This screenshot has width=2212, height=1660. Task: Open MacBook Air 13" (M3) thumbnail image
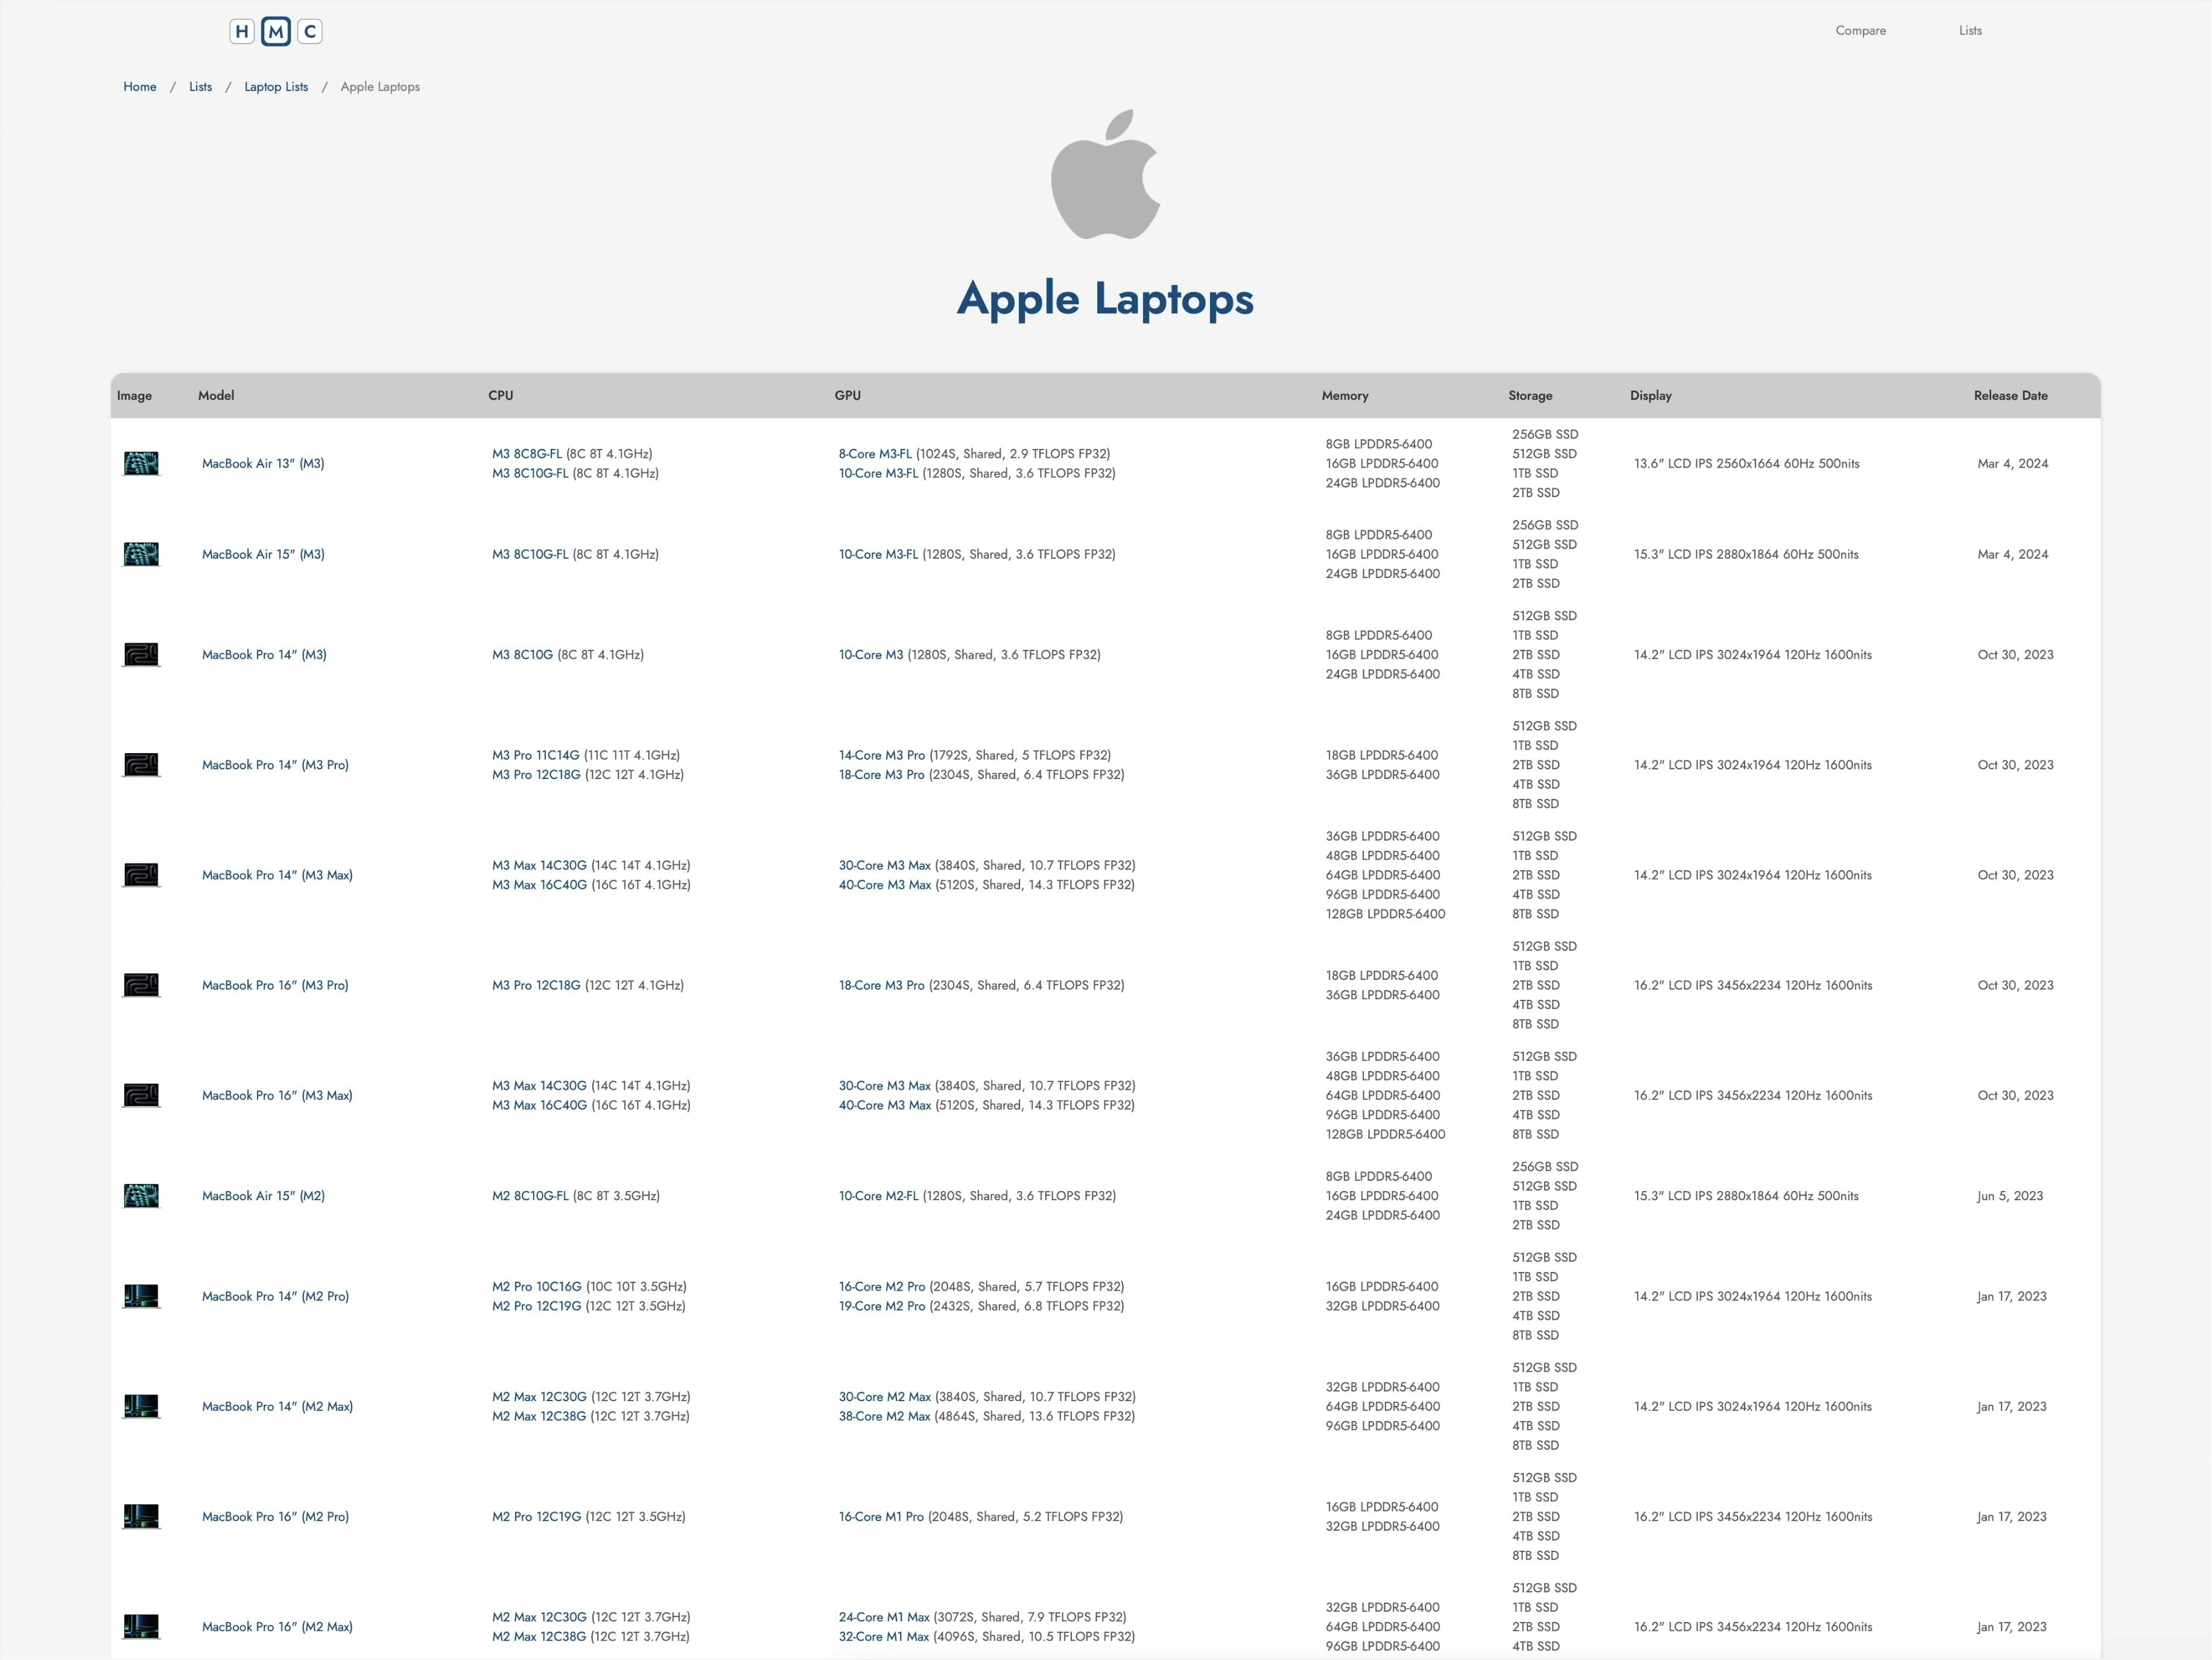pos(141,463)
